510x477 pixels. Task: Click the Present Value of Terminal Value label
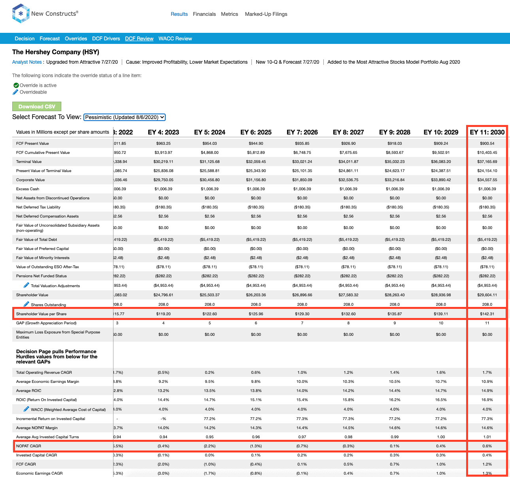(44, 170)
